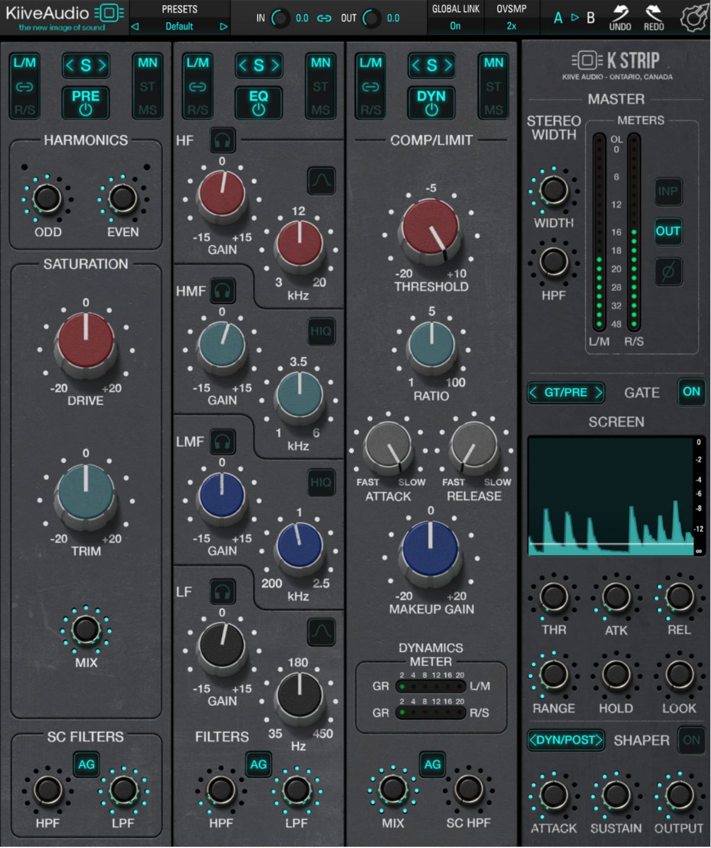The image size is (711, 848).
Task: Toggle the IN/OUT gain link icon
Action: tap(324, 18)
